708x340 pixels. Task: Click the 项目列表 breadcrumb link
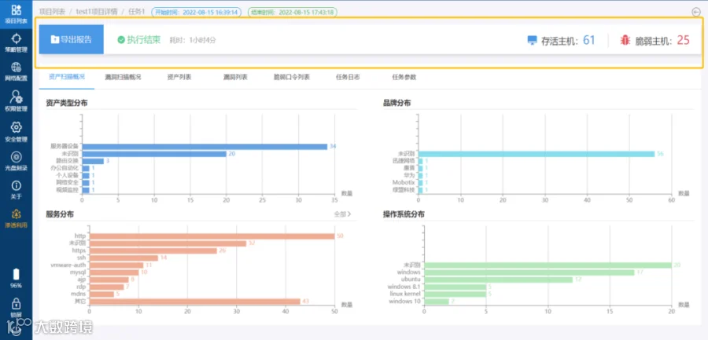[x=53, y=12]
